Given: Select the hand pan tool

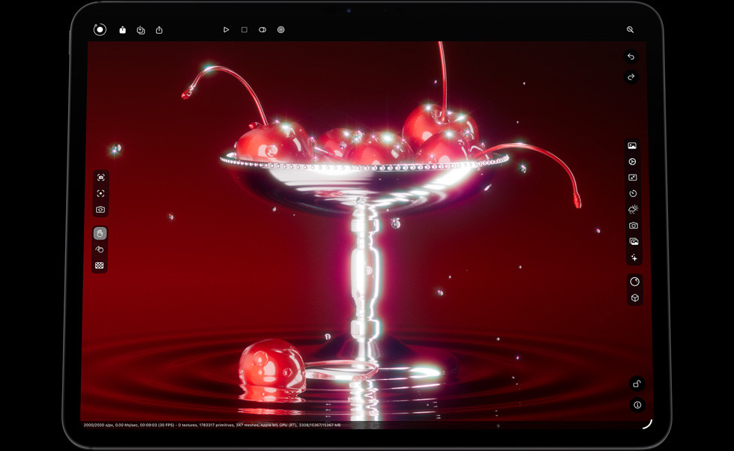Looking at the screenshot, I should tap(100, 233).
